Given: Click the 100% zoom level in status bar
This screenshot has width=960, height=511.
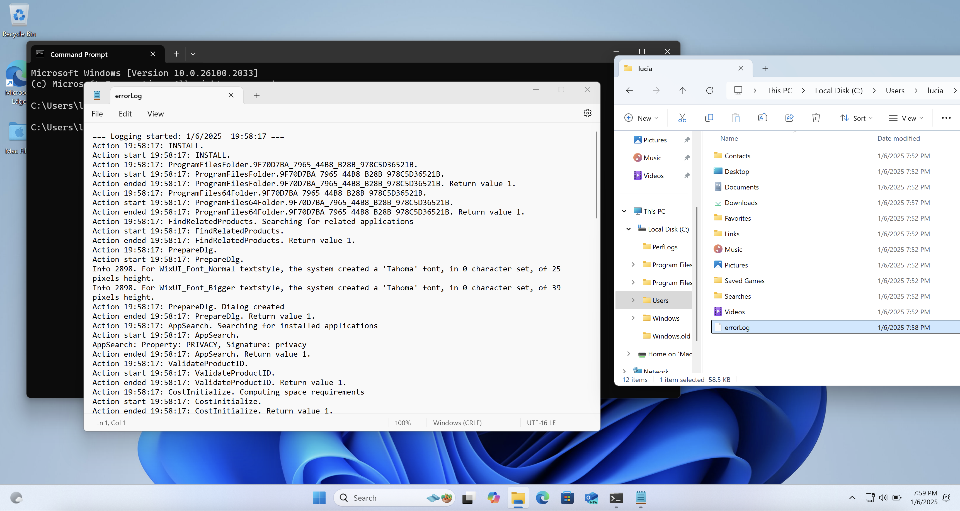Looking at the screenshot, I should point(403,423).
